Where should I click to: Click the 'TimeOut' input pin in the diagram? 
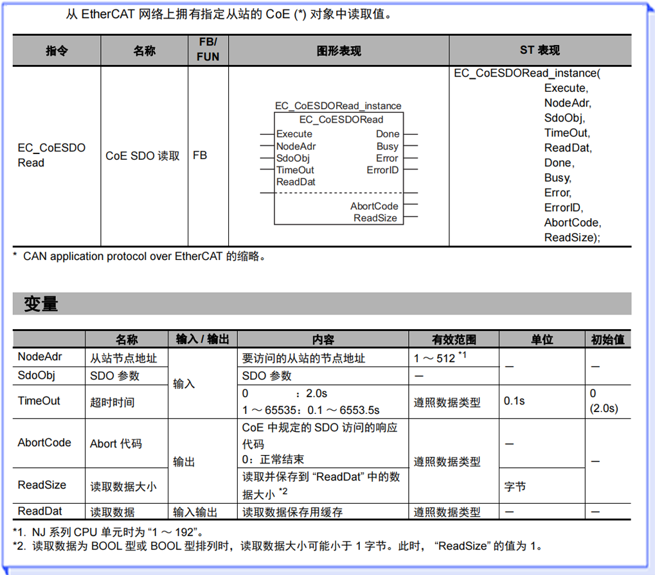click(x=295, y=170)
